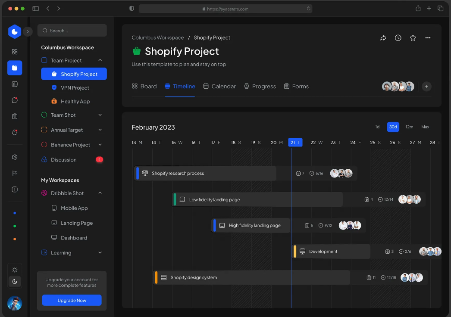Switch to the Progress tab
The height and width of the screenshot is (317, 451).
point(260,86)
